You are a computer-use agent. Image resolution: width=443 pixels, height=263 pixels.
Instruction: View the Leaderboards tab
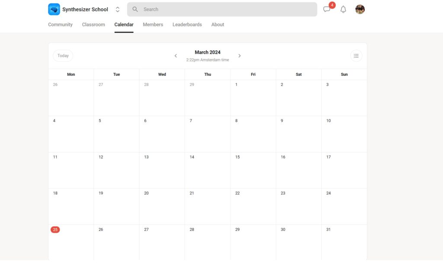[187, 25]
